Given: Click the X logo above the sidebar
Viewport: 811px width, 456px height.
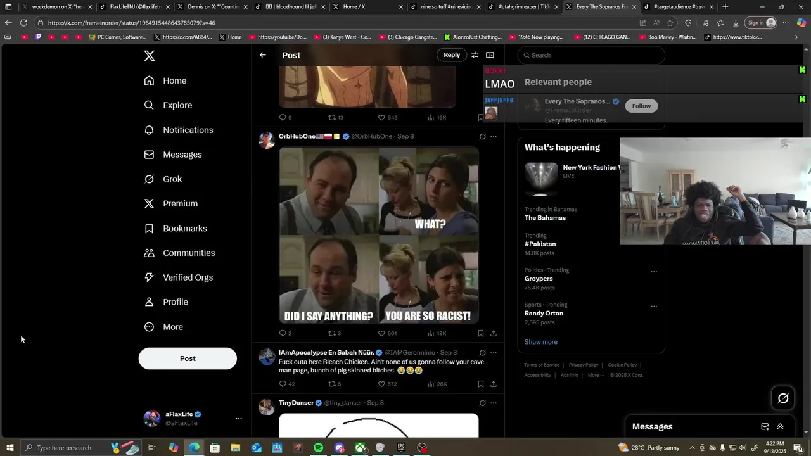Looking at the screenshot, I should click(150, 56).
